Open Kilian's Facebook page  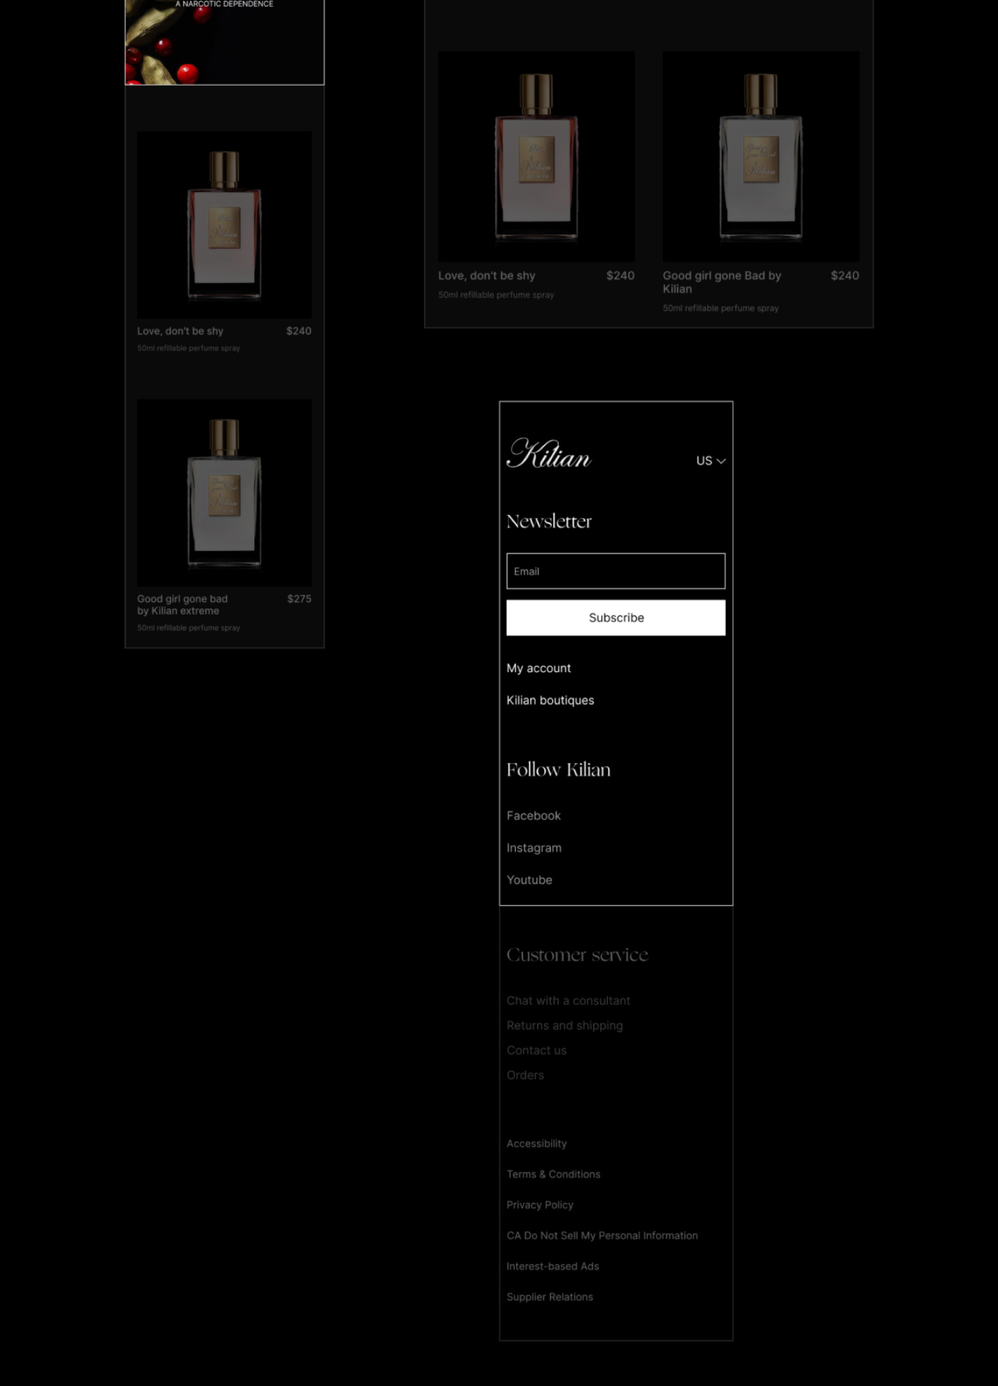coord(533,815)
